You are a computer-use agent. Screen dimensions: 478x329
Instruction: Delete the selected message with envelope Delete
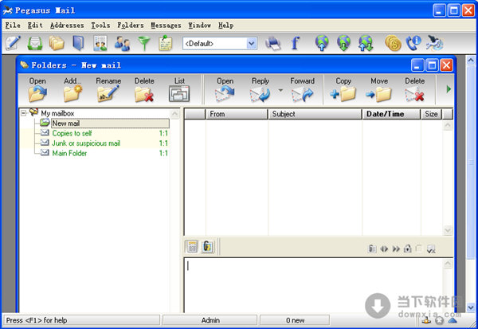[414, 89]
